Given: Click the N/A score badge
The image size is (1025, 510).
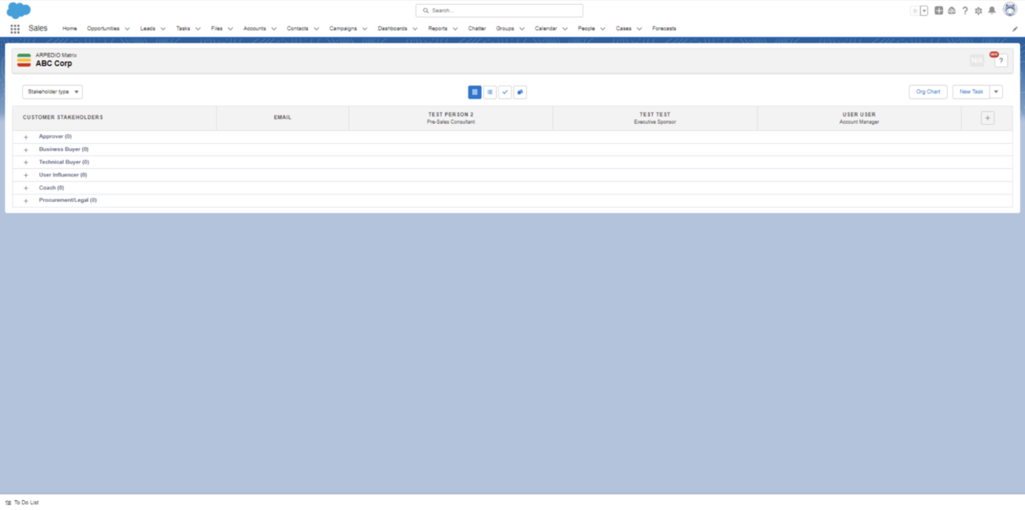Looking at the screenshot, I should (977, 61).
